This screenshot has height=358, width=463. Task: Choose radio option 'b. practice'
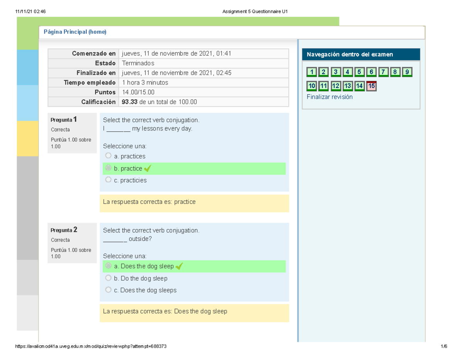[x=108, y=168]
